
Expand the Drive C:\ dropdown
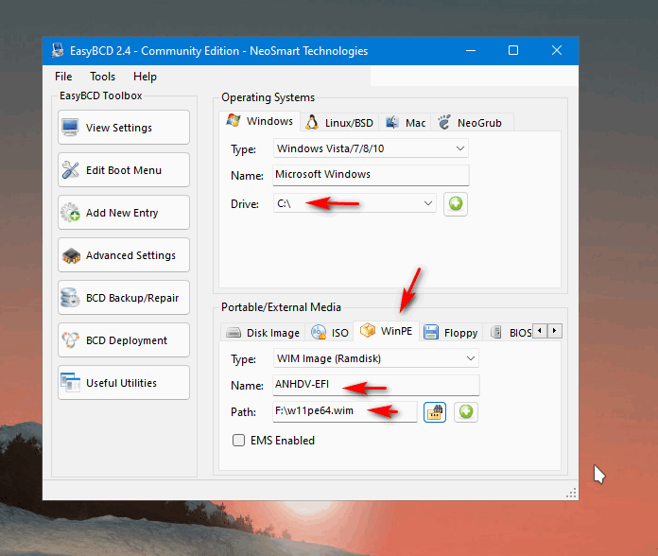(355, 203)
